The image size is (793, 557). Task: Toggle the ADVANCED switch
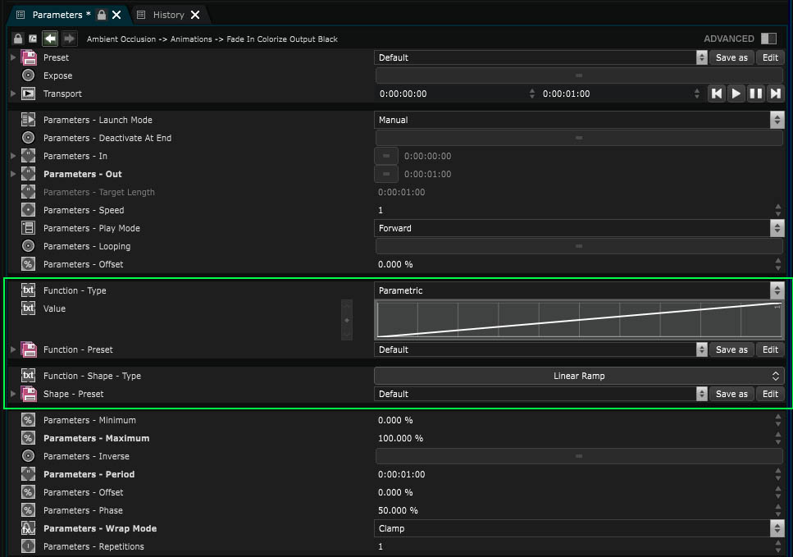pyautogui.click(x=768, y=39)
